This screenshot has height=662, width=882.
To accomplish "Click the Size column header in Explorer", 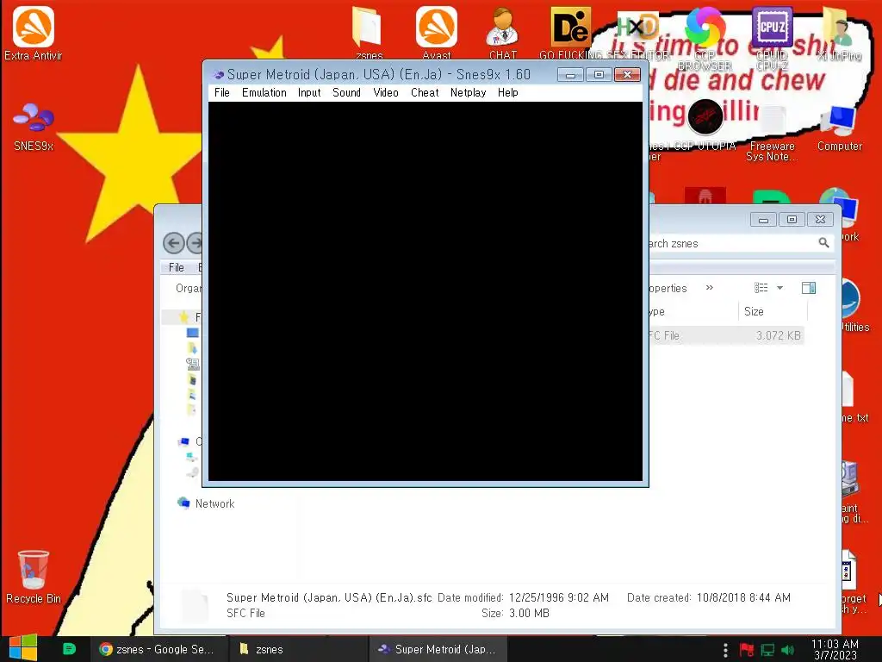I will (x=773, y=311).
